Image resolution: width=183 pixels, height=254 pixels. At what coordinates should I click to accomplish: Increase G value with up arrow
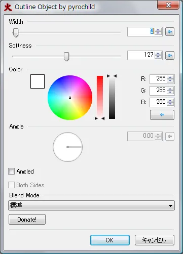point(170,89)
